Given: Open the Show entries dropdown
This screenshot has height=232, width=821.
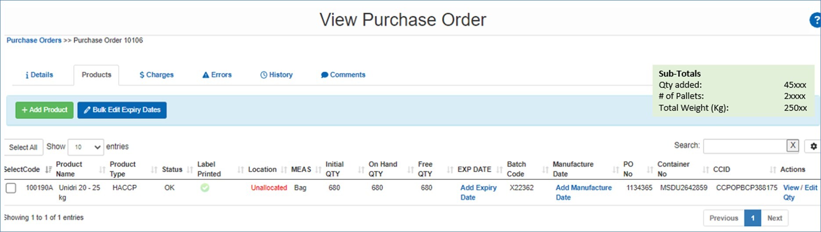Looking at the screenshot, I should (86, 147).
